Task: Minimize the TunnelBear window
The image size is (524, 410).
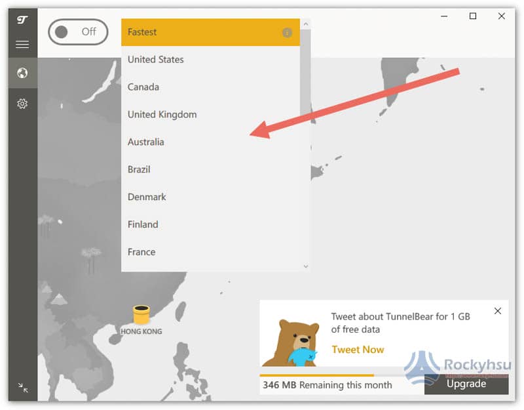Action: point(444,16)
